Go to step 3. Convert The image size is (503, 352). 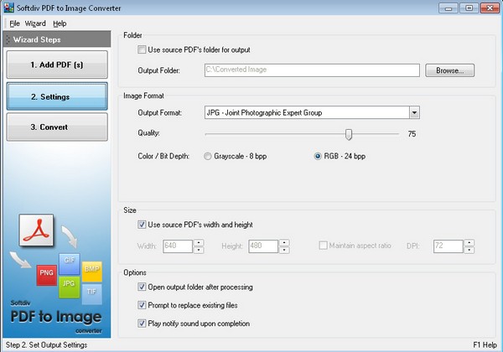57,127
